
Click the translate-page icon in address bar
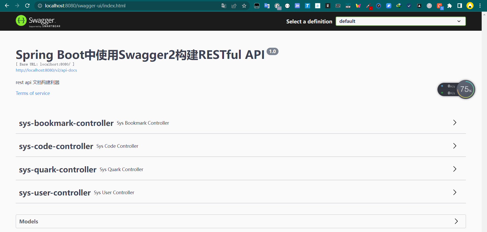click(x=223, y=6)
